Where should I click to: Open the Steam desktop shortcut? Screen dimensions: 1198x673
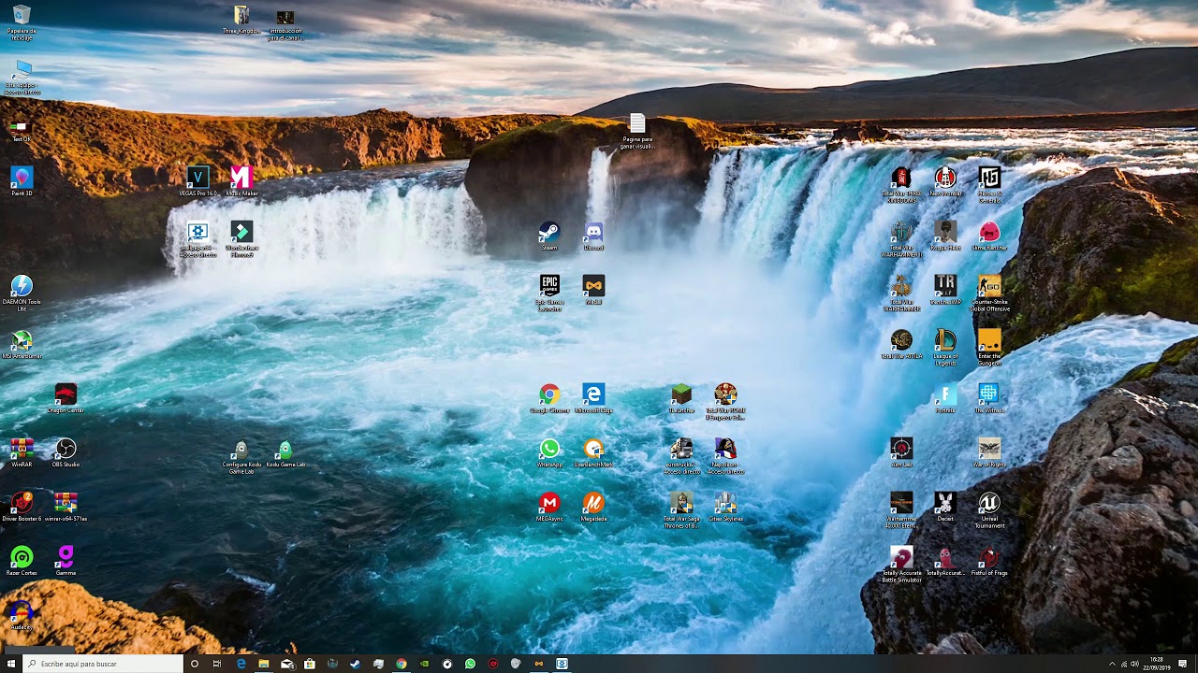click(549, 236)
